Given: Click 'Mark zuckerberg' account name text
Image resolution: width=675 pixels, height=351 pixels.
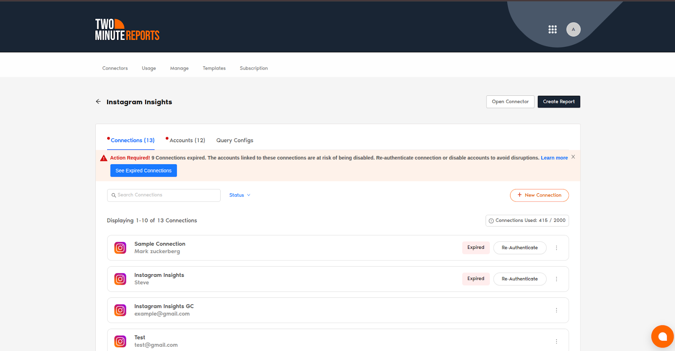Looking at the screenshot, I should pos(157,251).
